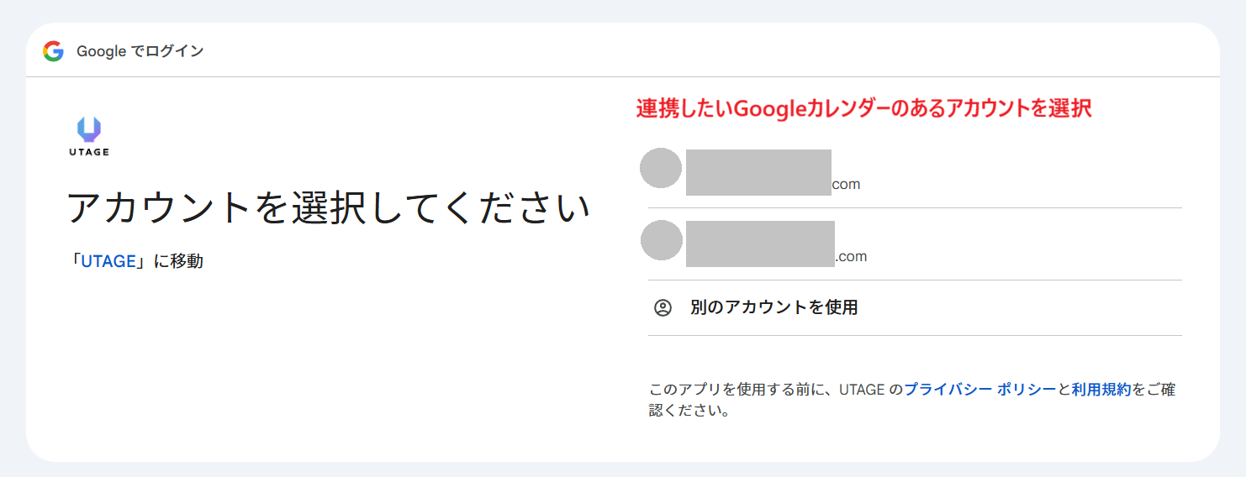Choose the 別のアカウントを使用 option text

click(773, 307)
